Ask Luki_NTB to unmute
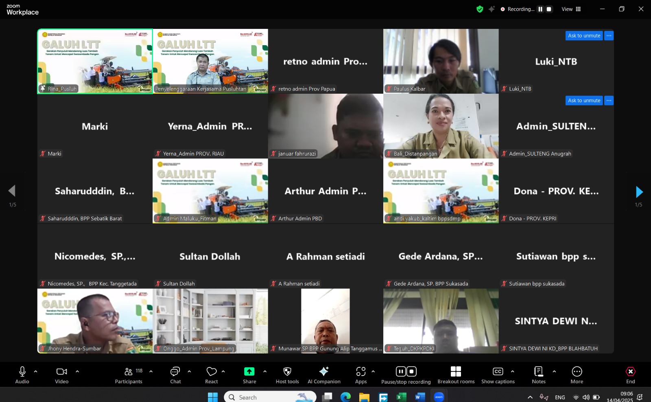 click(x=584, y=36)
